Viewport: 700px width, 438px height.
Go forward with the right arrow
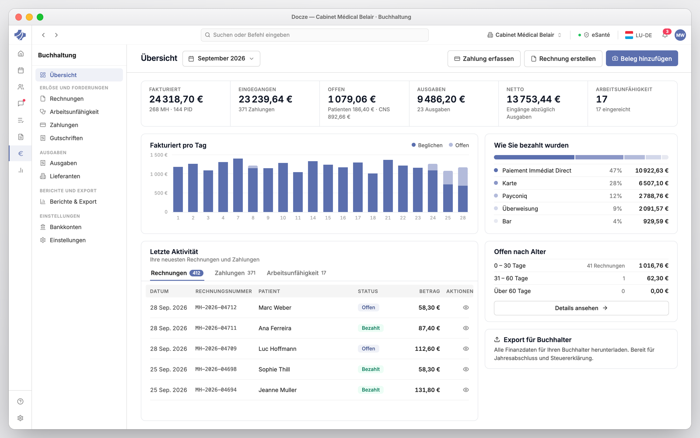[x=56, y=35]
